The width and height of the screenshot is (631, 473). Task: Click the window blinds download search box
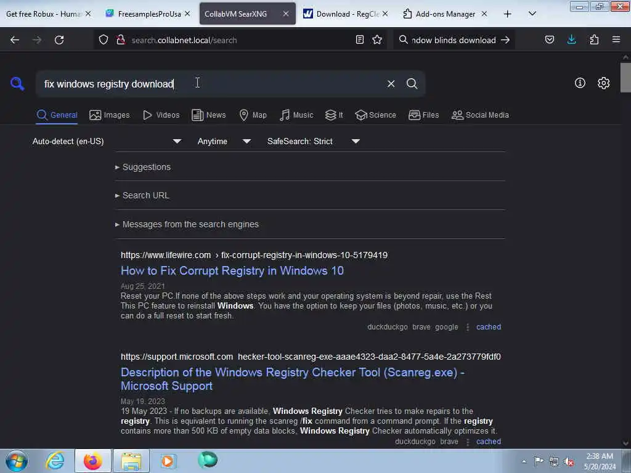[453, 40]
